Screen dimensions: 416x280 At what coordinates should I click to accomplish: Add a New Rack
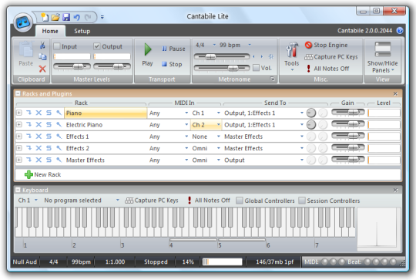click(x=43, y=174)
